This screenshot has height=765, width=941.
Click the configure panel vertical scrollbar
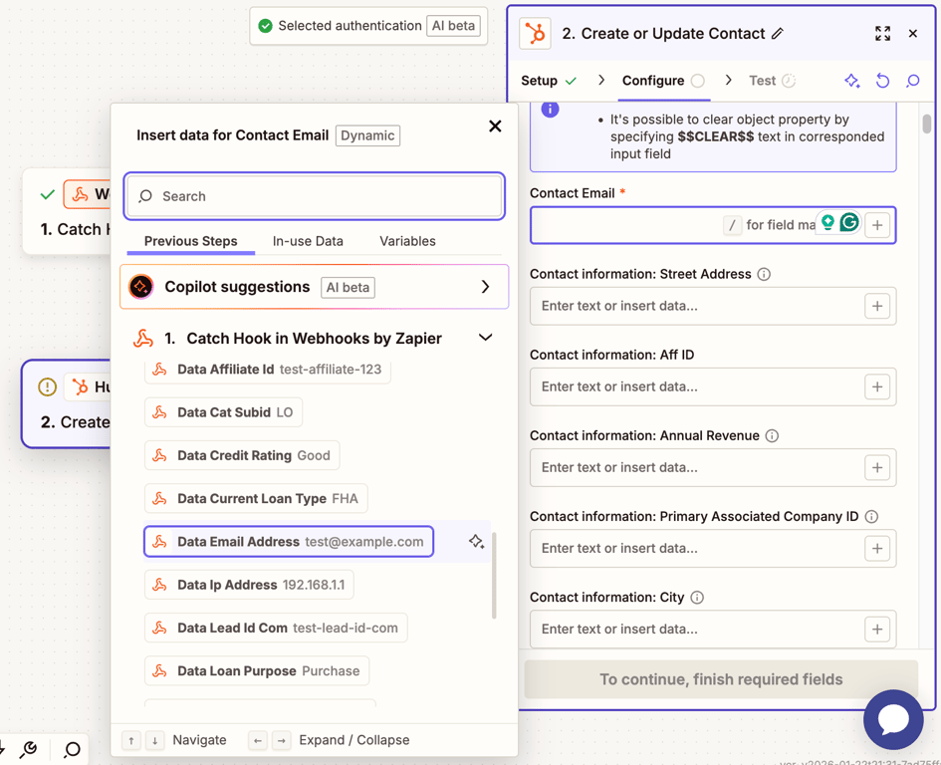point(927,124)
